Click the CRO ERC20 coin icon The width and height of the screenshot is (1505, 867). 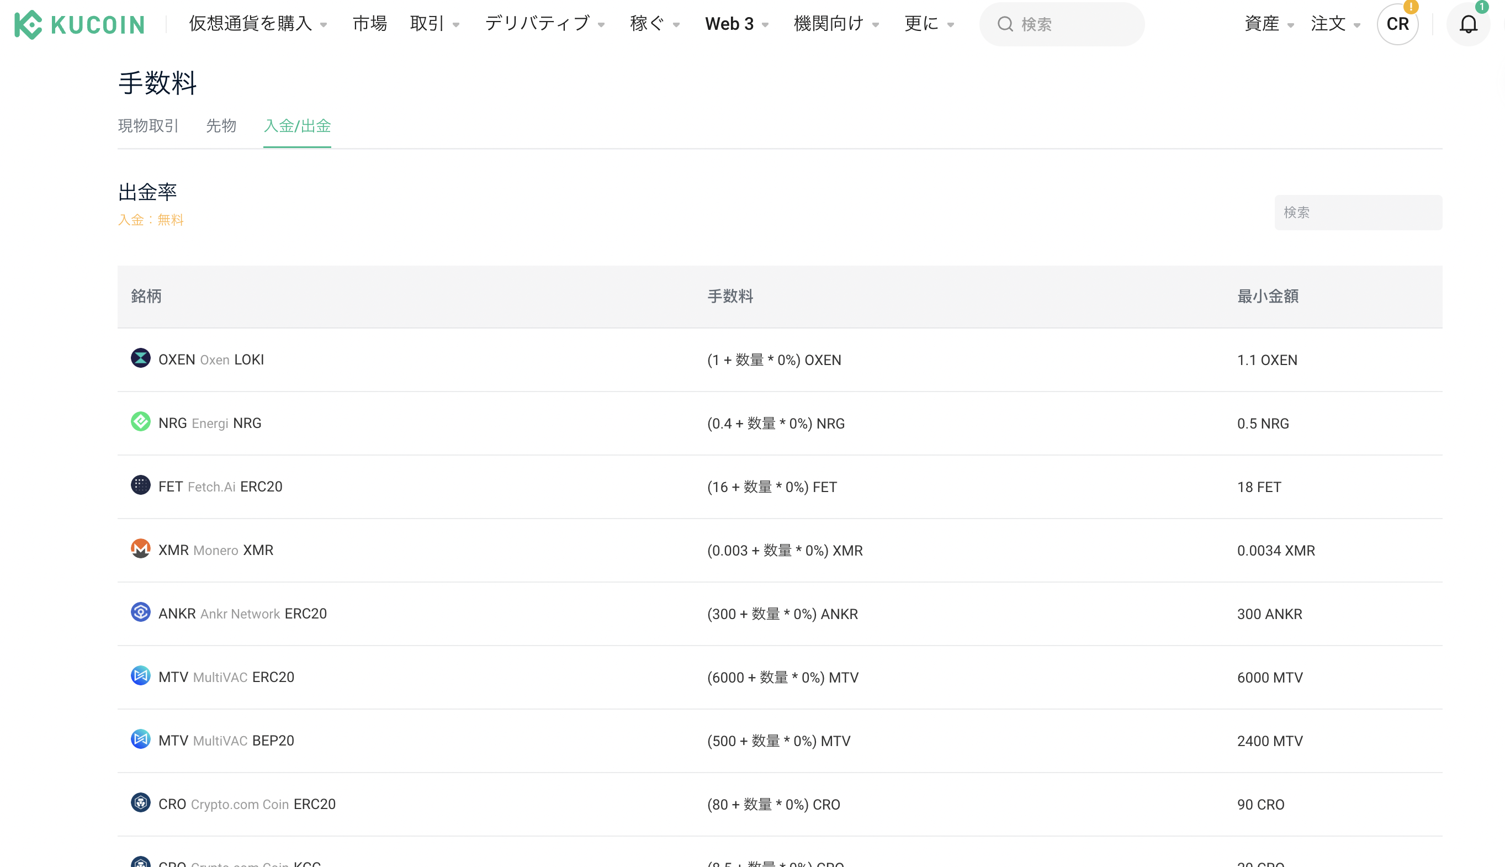pyautogui.click(x=140, y=803)
